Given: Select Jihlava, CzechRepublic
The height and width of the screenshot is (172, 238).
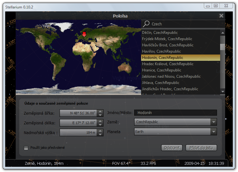Looking at the screenshot, I should pos(181,83).
